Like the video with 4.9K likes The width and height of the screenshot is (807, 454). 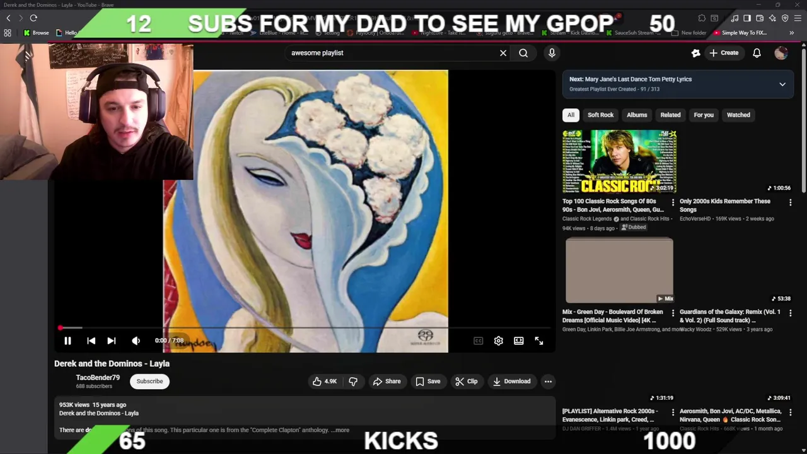pos(325,381)
